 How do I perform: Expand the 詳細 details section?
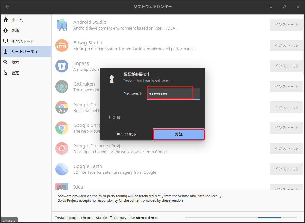pyautogui.click(x=115, y=117)
